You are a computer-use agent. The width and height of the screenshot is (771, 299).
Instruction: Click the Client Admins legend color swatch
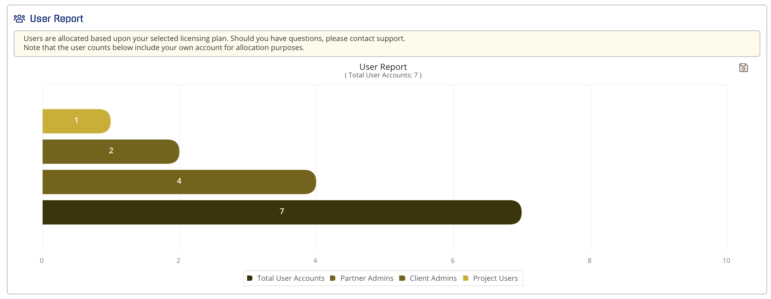(402, 278)
